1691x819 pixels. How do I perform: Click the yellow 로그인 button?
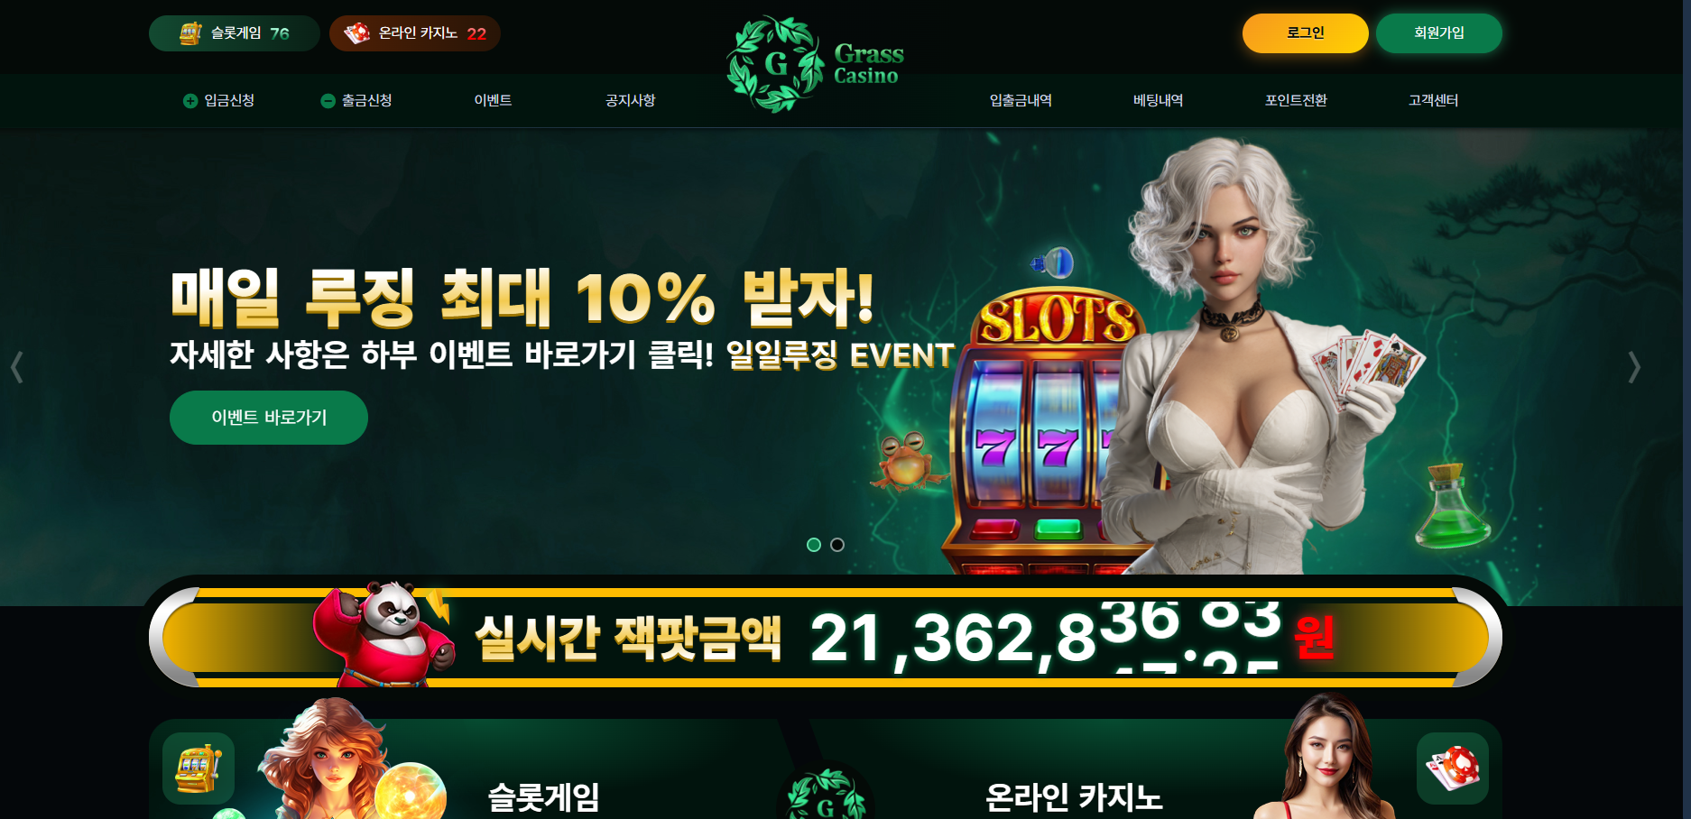pos(1305,33)
